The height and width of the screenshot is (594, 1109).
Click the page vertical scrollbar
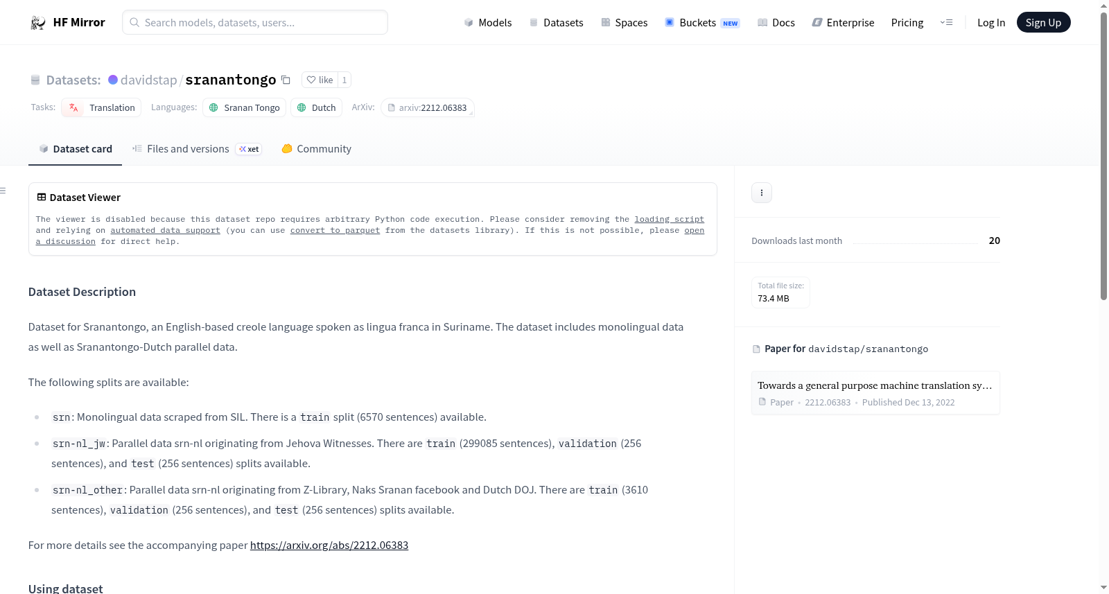pos(1104,156)
